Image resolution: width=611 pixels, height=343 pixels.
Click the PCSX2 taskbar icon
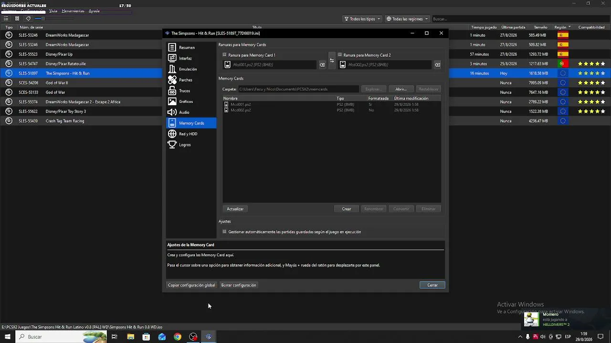point(209,337)
